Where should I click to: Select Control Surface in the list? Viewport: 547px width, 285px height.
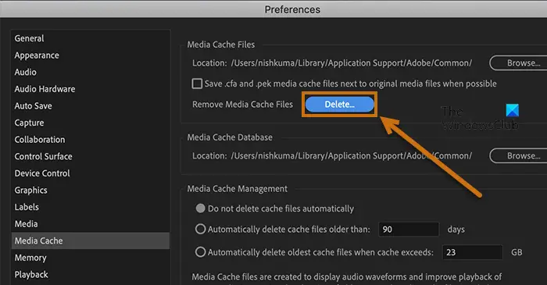pos(43,156)
